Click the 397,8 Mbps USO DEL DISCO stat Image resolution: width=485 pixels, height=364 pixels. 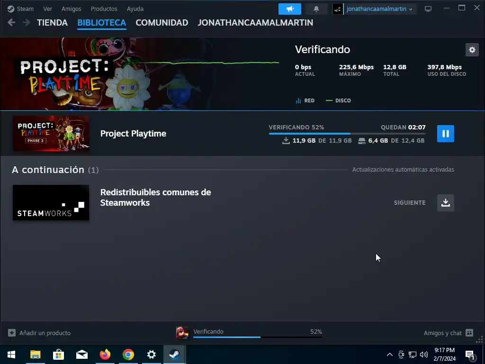click(x=447, y=70)
